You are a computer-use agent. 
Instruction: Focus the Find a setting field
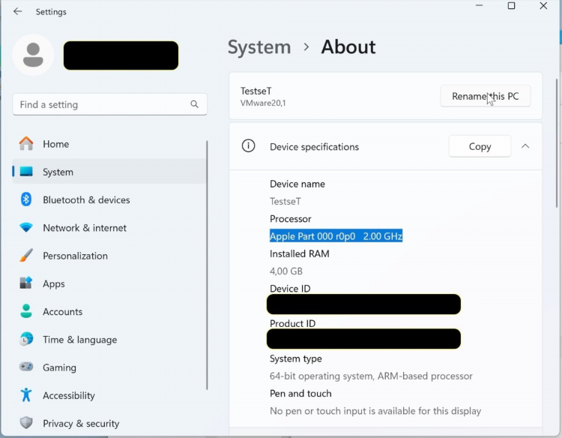109,104
